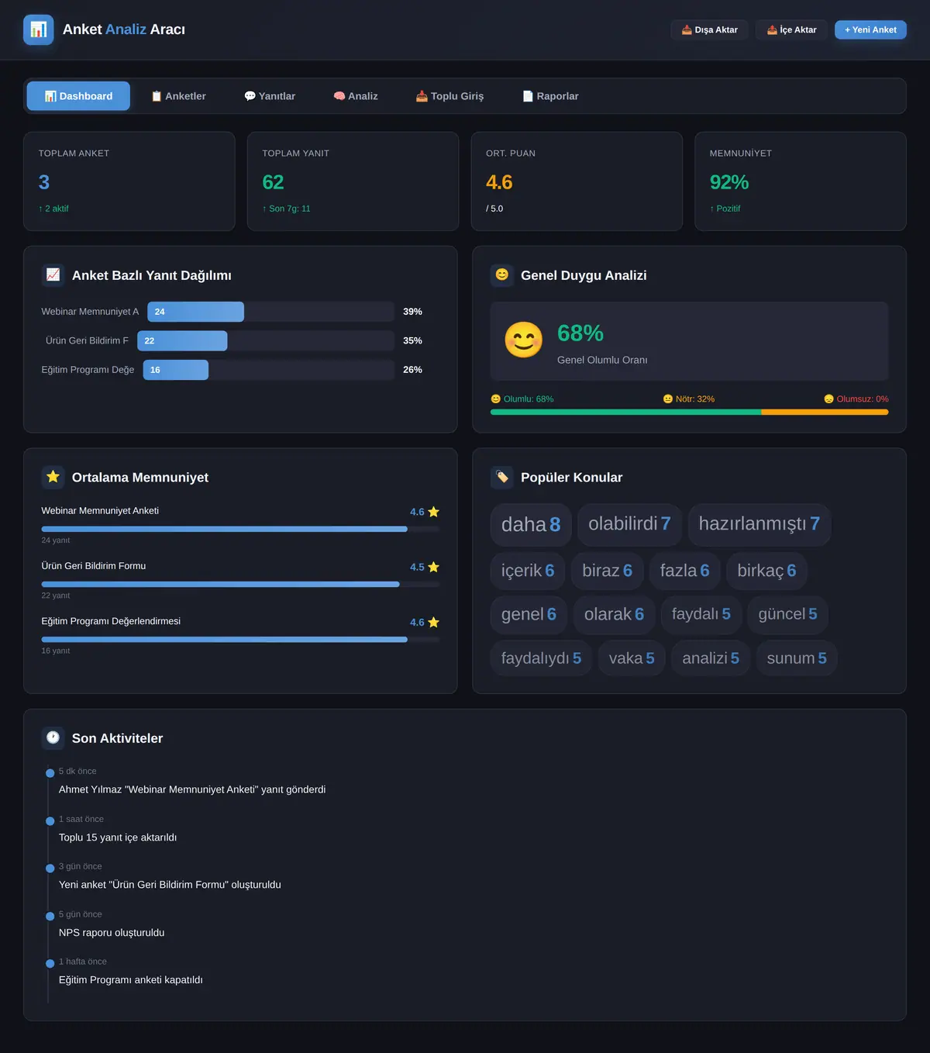930x1053 pixels.
Task: Click the Toplam Yanıt card showing 62
Action: tap(353, 181)
